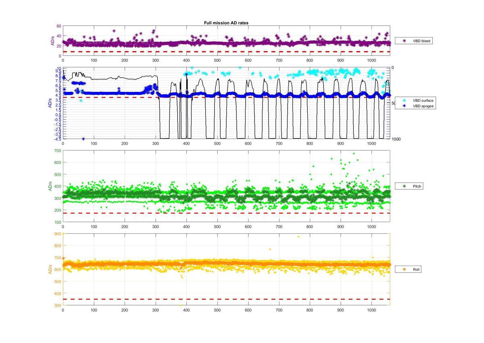Click the orange AD/s y-axis label
Screen dimensions: 484x343
tap(50, 269)
